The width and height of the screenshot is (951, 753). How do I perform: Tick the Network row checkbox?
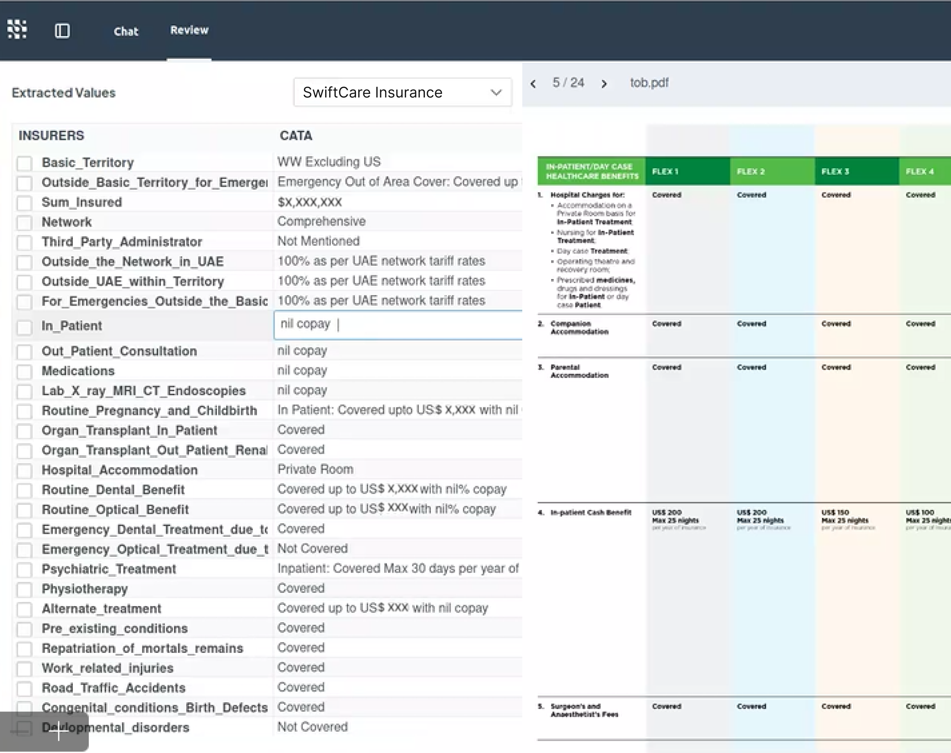[x=25, y=222]
